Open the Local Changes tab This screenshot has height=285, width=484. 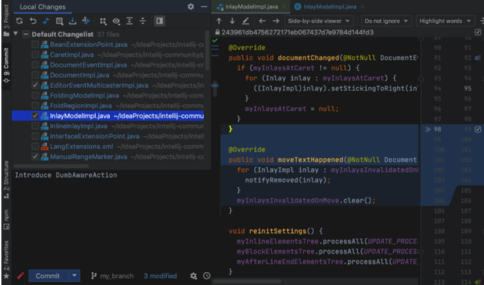click(43, 7)
